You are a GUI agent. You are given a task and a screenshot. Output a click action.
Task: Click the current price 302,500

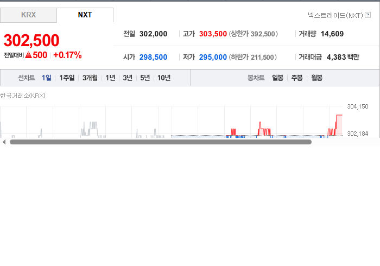pyautogui.click(x=31, y=40)
